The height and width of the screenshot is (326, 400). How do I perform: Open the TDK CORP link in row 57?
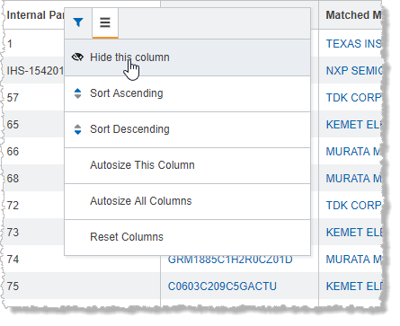point(353,98)
